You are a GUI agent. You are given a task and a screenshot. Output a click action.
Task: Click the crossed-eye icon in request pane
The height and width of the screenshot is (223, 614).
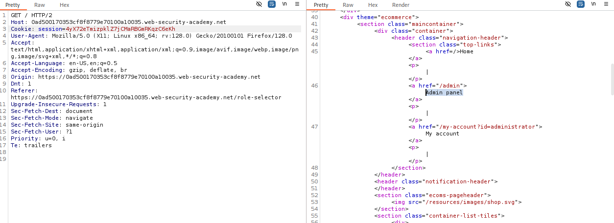click(x=259, y=4)
